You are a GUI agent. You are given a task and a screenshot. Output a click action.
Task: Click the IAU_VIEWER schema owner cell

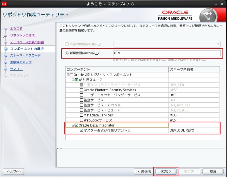click(194, 110)
